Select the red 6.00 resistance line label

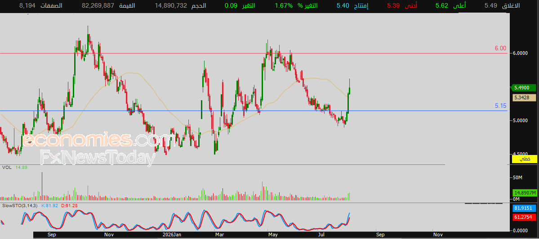coord(500,49)
